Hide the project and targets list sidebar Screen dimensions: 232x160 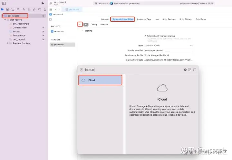pos(51,19)
